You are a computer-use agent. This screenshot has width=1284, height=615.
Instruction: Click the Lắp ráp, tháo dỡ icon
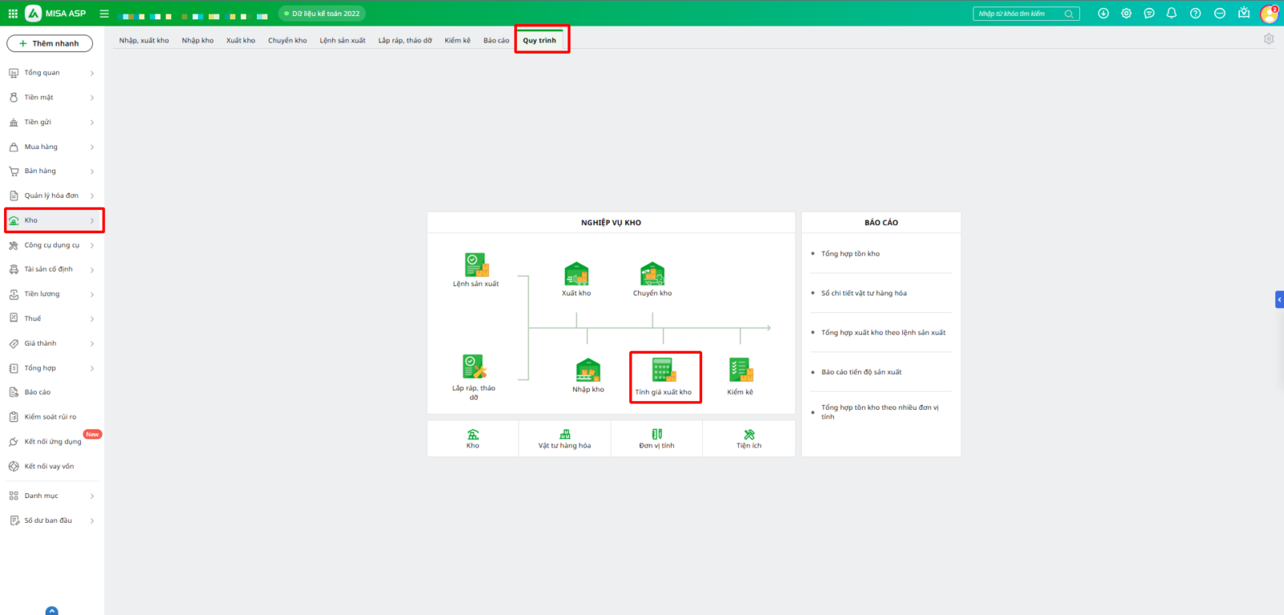pos(474,367)
